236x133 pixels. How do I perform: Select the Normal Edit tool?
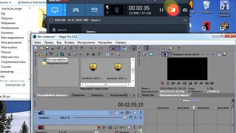146,48
